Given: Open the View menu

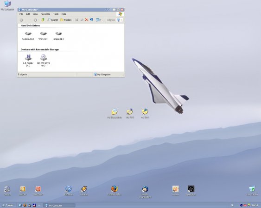Looking at the screenshot, I should tap(35, 14).
